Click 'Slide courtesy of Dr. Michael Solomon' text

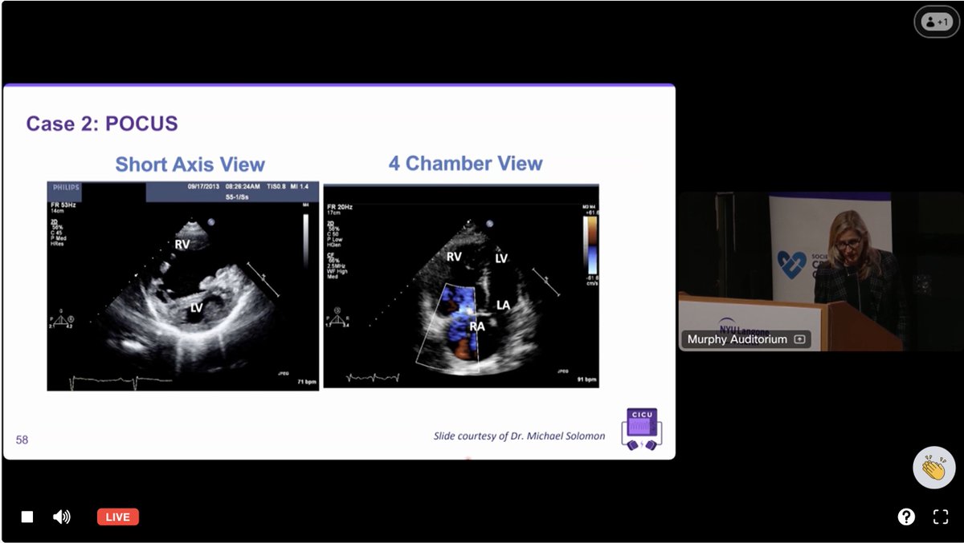point(519,436)
